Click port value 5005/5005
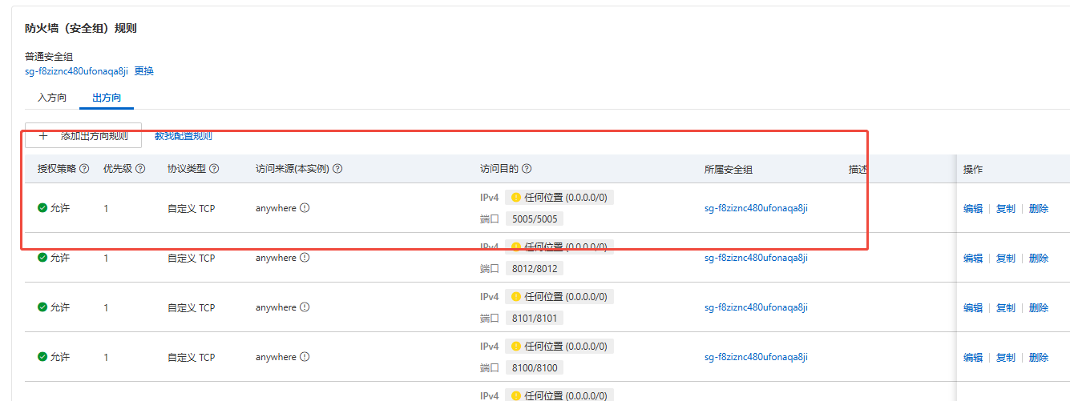 point(535,219)
